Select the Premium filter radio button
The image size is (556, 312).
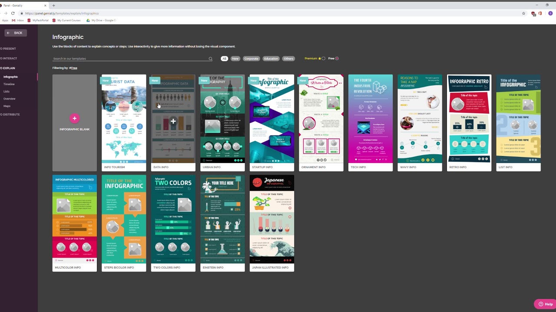point(323,58)
